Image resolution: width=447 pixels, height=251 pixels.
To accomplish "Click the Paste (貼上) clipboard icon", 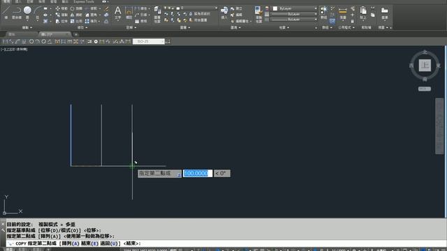I will [363, 13].
